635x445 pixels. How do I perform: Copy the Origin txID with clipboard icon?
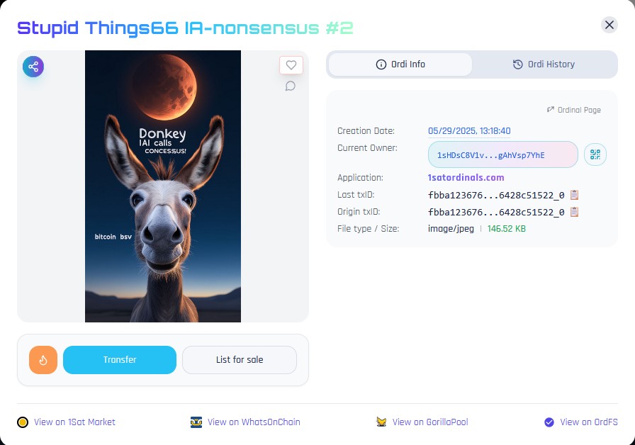pos(574,212)
